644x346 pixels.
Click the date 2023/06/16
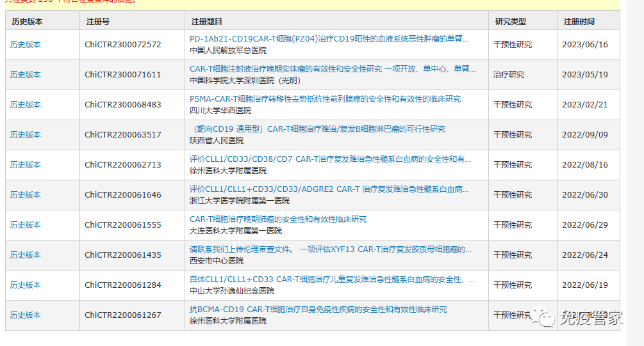point(585,45)
